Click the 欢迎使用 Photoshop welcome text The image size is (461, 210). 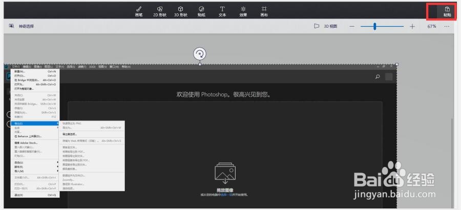(223, 95)
